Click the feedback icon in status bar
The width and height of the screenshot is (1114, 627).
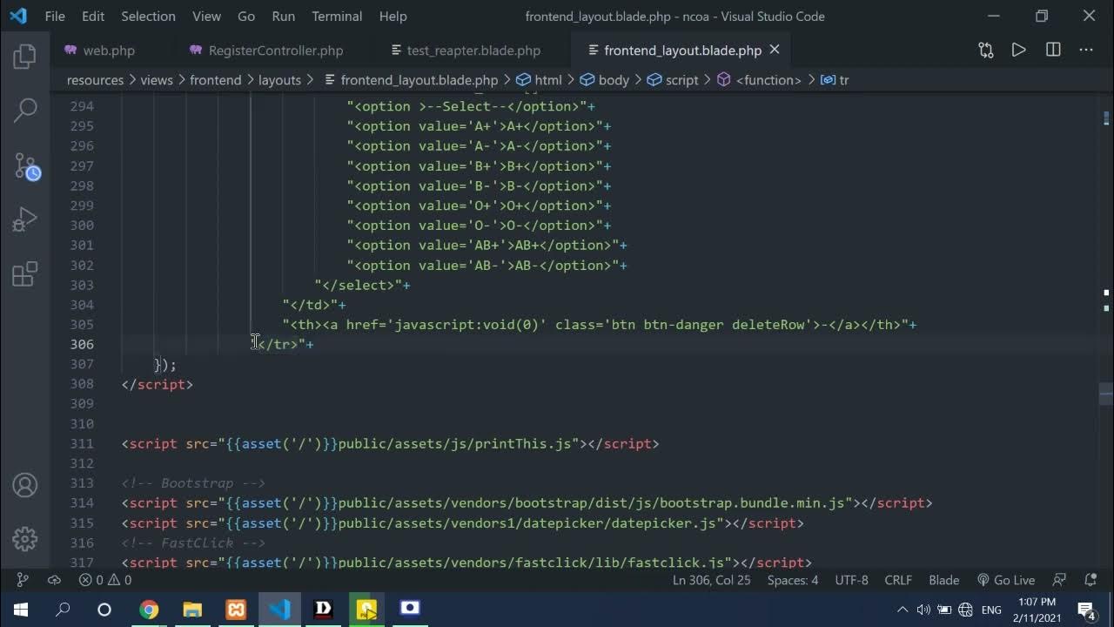click(1059, 580)
